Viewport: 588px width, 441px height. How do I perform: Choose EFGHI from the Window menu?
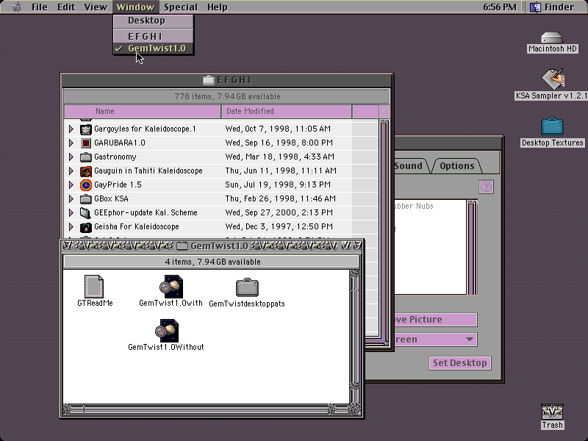tap(154, 36)
